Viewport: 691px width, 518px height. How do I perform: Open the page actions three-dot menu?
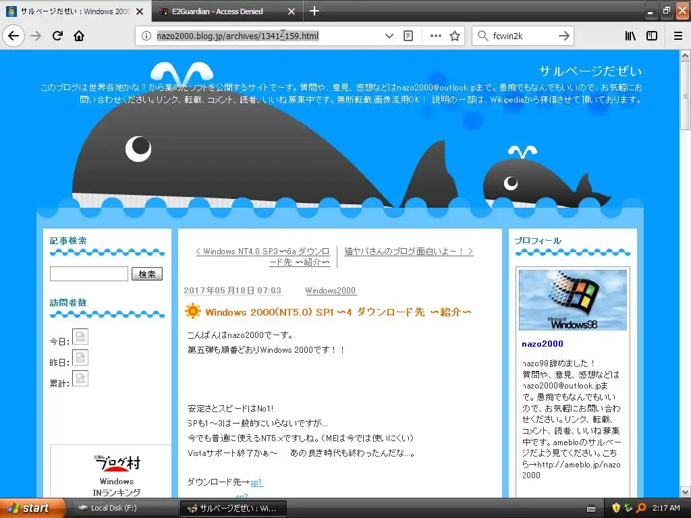coord(435,36)
